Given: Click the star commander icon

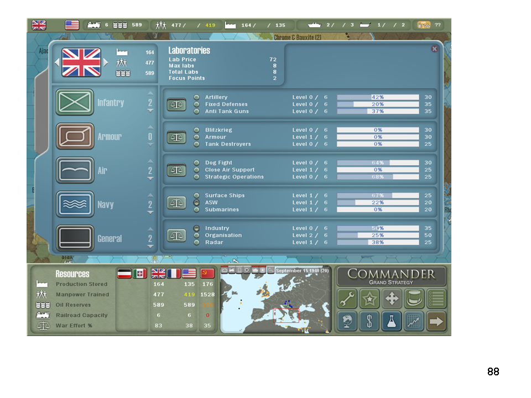Looking at the screenshot, I should point(369,299).
